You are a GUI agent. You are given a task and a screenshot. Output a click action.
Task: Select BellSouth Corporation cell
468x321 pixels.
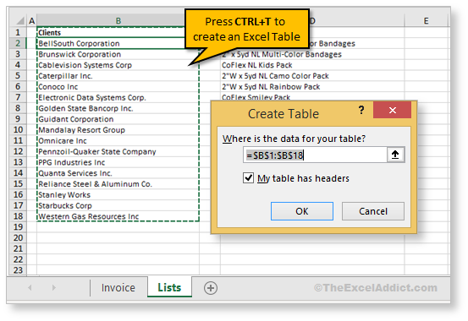click(118, 43)
